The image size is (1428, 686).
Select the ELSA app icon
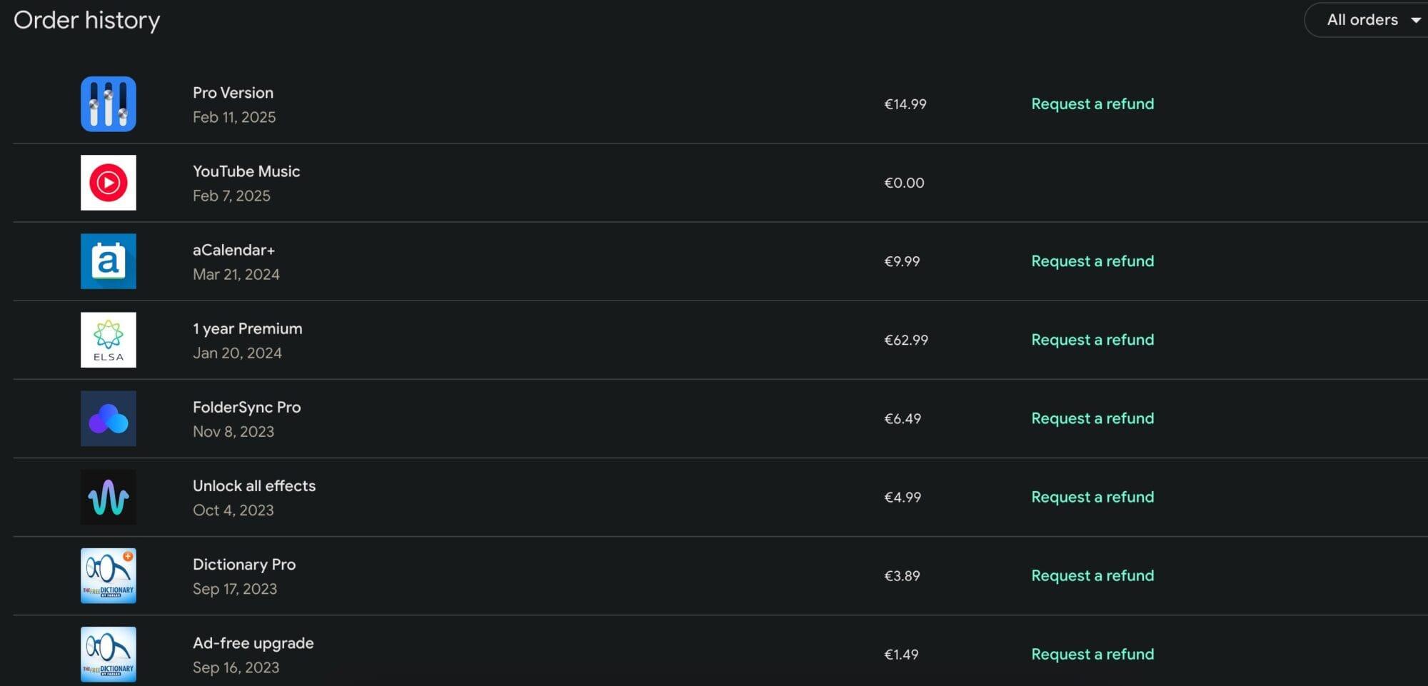(109, 340)
